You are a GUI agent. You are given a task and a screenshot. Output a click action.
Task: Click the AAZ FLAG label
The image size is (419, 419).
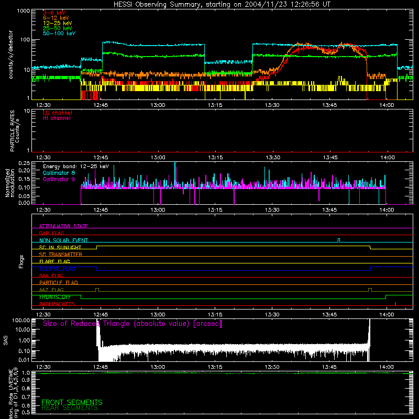click(51, 290)
